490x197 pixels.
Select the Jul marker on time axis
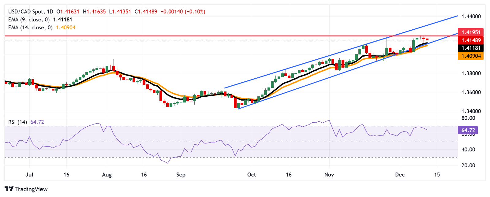click(29, 175)
